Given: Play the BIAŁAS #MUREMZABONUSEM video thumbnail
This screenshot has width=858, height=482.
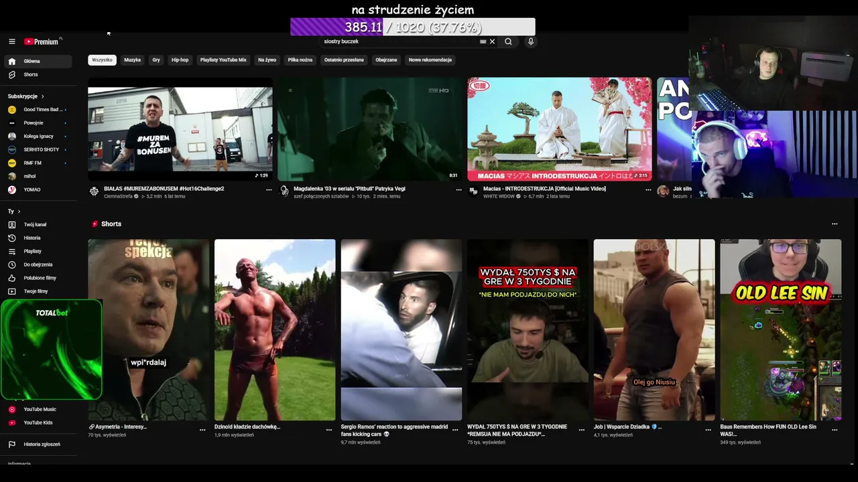Looking at the screenshot, I should 180,129.
